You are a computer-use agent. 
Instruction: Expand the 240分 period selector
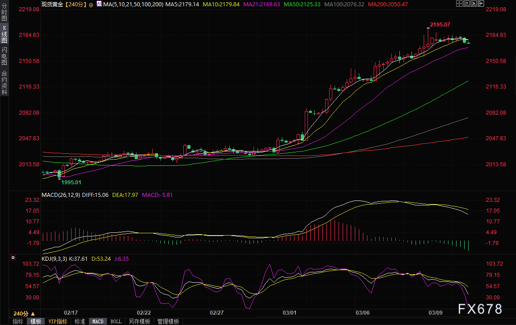tap(24, 313)
